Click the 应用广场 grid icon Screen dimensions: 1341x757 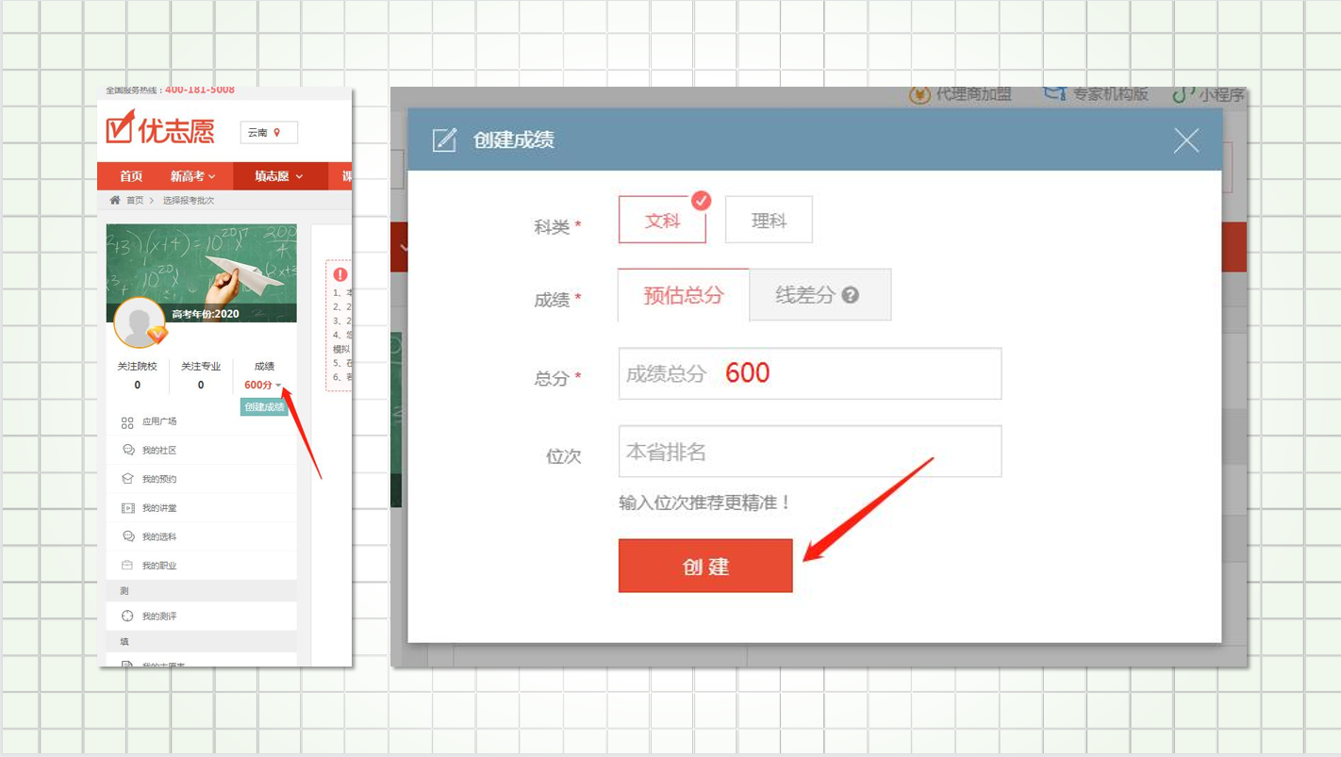[x=127, y=422]
